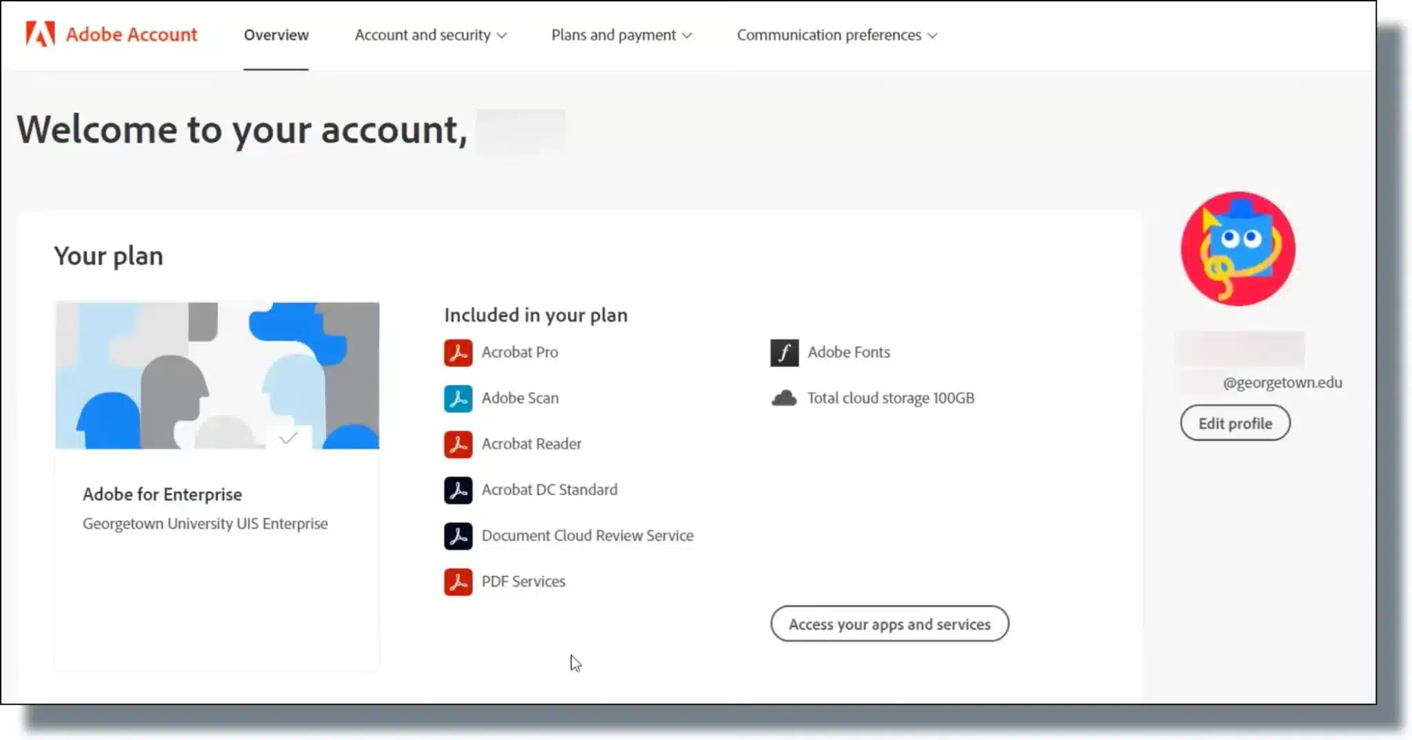Click the Document Cloud Review Service icon

(458, 536)
